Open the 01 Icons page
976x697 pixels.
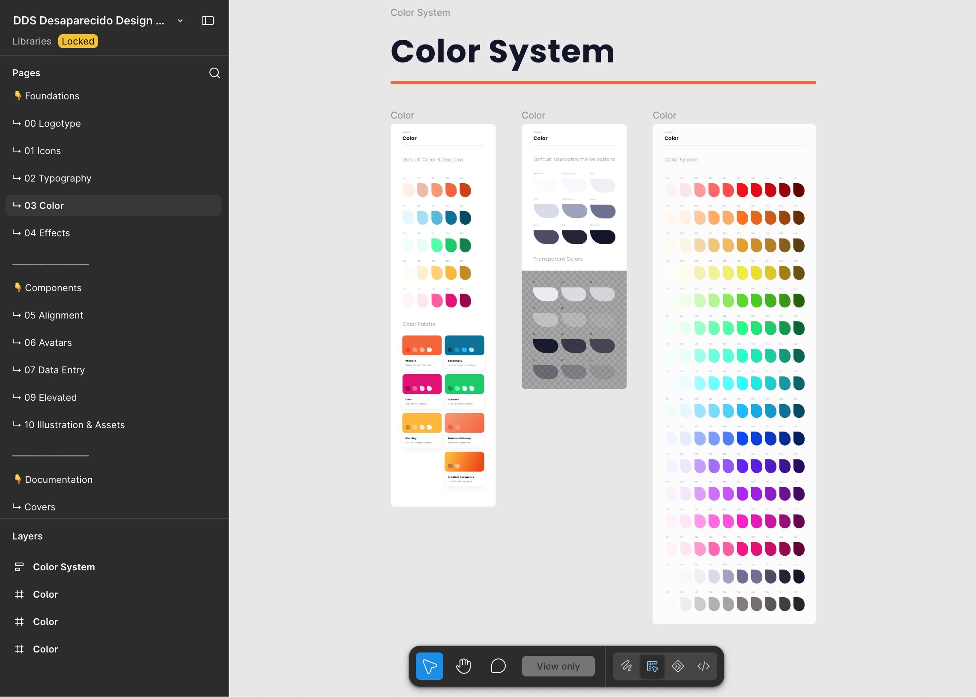click(x=113, y=151)
